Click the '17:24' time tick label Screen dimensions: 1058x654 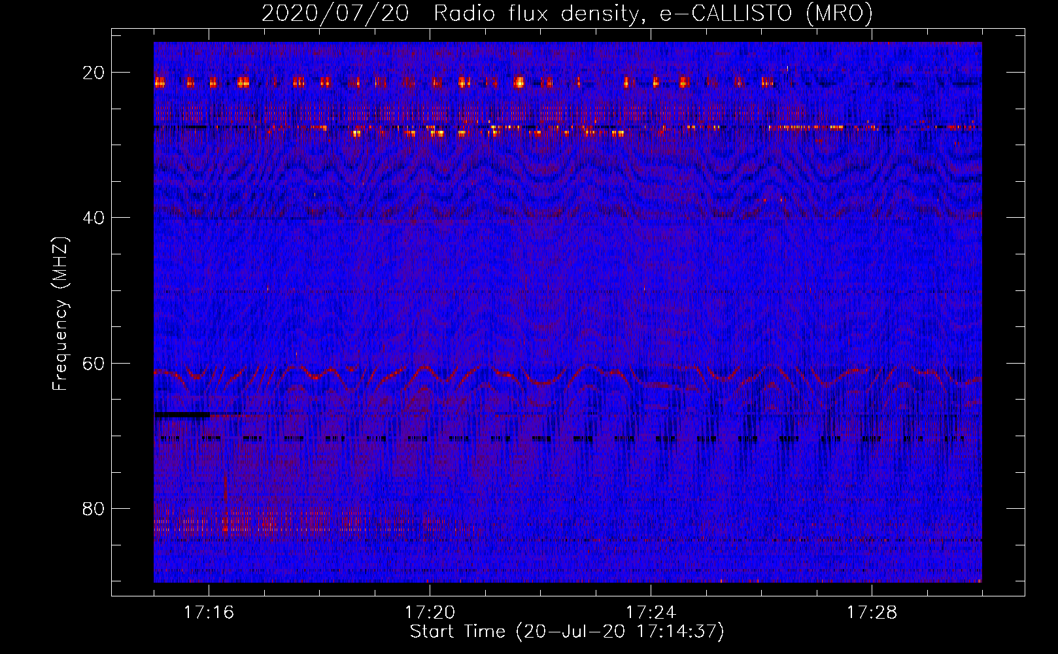pos(651,612)
